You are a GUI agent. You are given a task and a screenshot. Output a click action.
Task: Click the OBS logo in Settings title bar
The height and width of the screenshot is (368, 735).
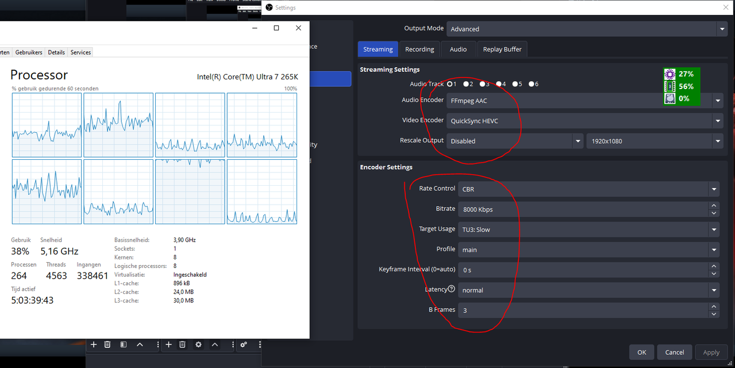[269, 7]
